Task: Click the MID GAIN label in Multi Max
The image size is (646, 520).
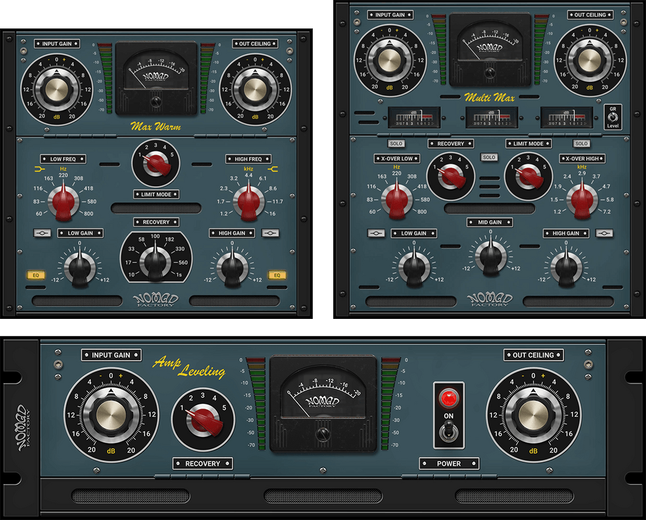Action: (490, 222)
